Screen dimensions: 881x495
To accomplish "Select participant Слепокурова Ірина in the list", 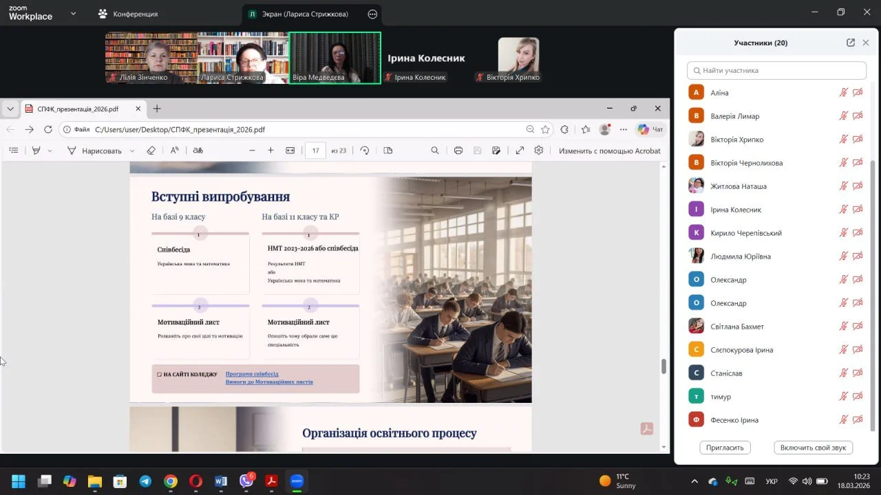I will pyautogui.click(x=776, y=350).
